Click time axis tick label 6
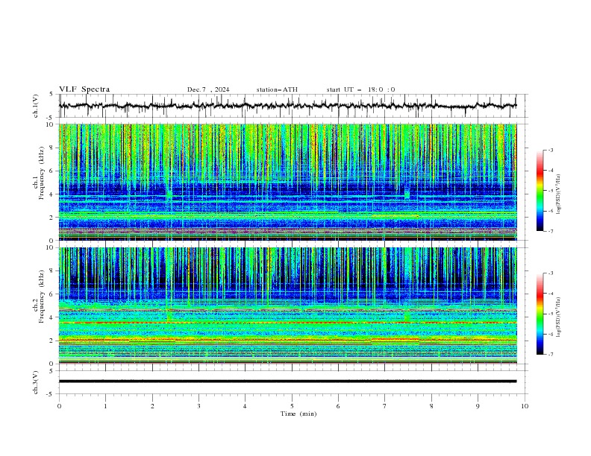591x456 pixels. tap(338, 406)
